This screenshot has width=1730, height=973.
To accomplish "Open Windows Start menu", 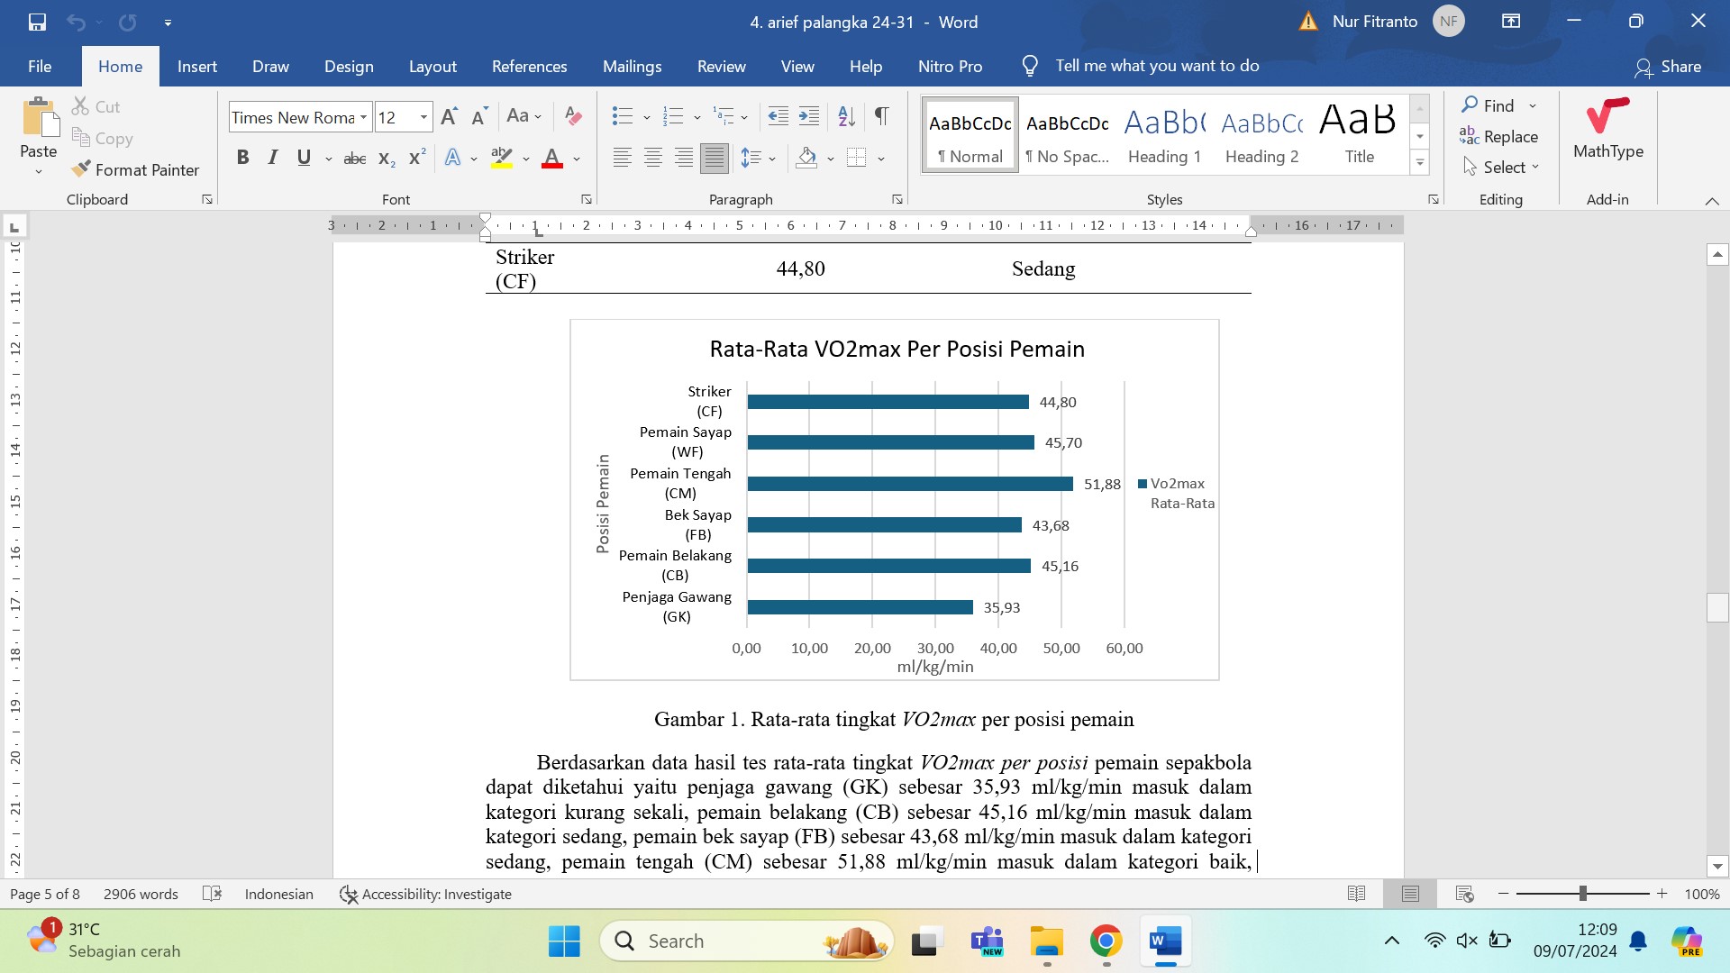I will click(564, 941).
